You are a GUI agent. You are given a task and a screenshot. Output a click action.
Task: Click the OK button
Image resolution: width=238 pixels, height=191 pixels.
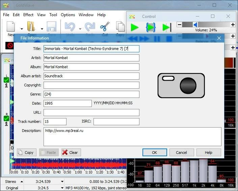coord(155,153)
